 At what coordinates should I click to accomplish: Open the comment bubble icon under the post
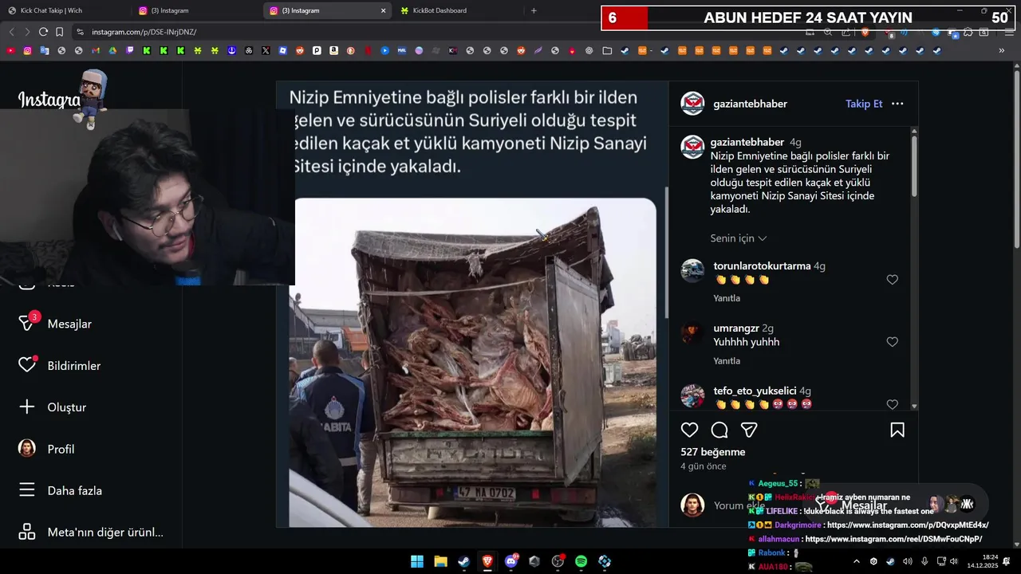(719, 431)
